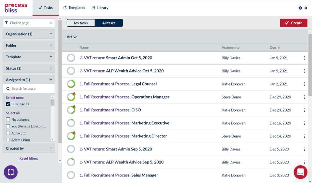The height and width of the screenshot is (183, 312).
Task: Click progress circle of Smart Admin Oct 5 task
Action: click(x=71, y=58)
